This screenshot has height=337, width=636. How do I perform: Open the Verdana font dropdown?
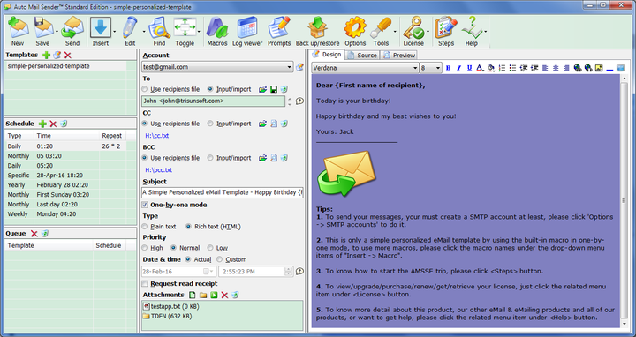tap(415, 68)
